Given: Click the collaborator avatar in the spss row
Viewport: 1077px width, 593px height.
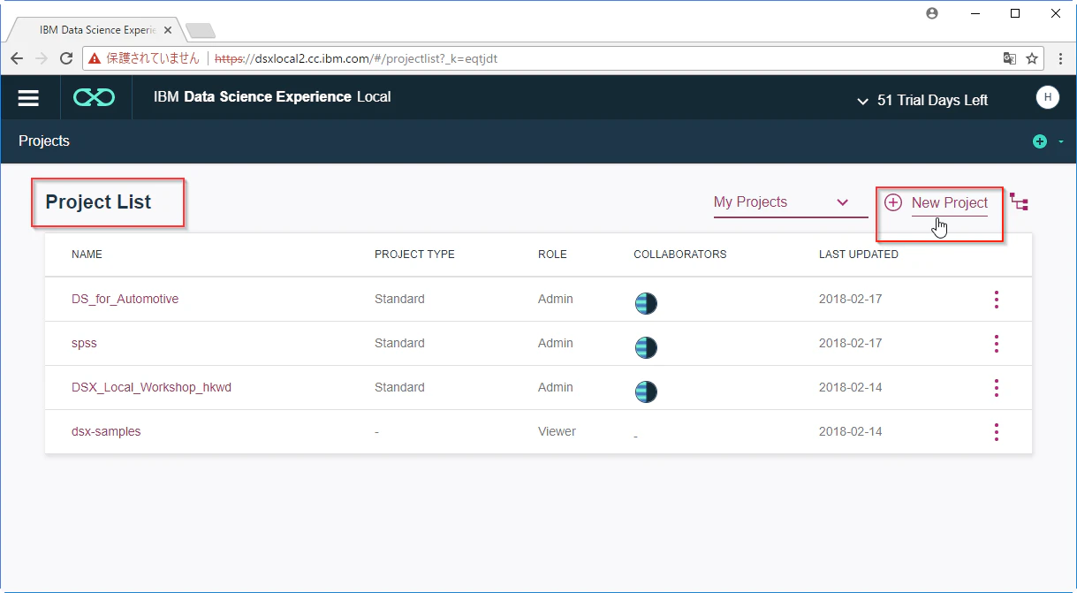Looking at the screenshot, I should [x=646, y=347].
